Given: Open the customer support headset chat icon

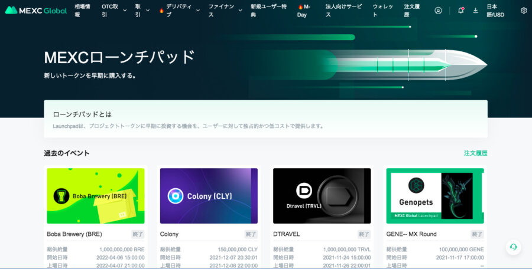Looking at the screenshot, I should pos(513,247).
